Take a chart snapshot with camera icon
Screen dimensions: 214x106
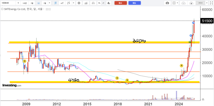(x=167, y=3)
